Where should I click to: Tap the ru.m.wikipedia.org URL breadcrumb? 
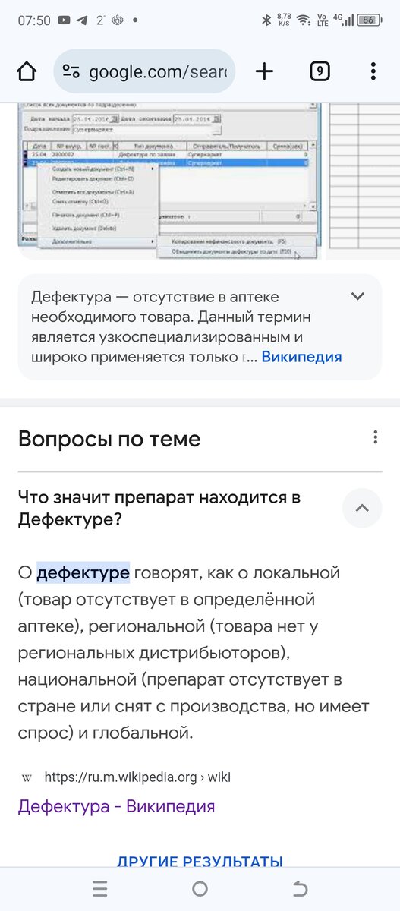click(137, 777)
